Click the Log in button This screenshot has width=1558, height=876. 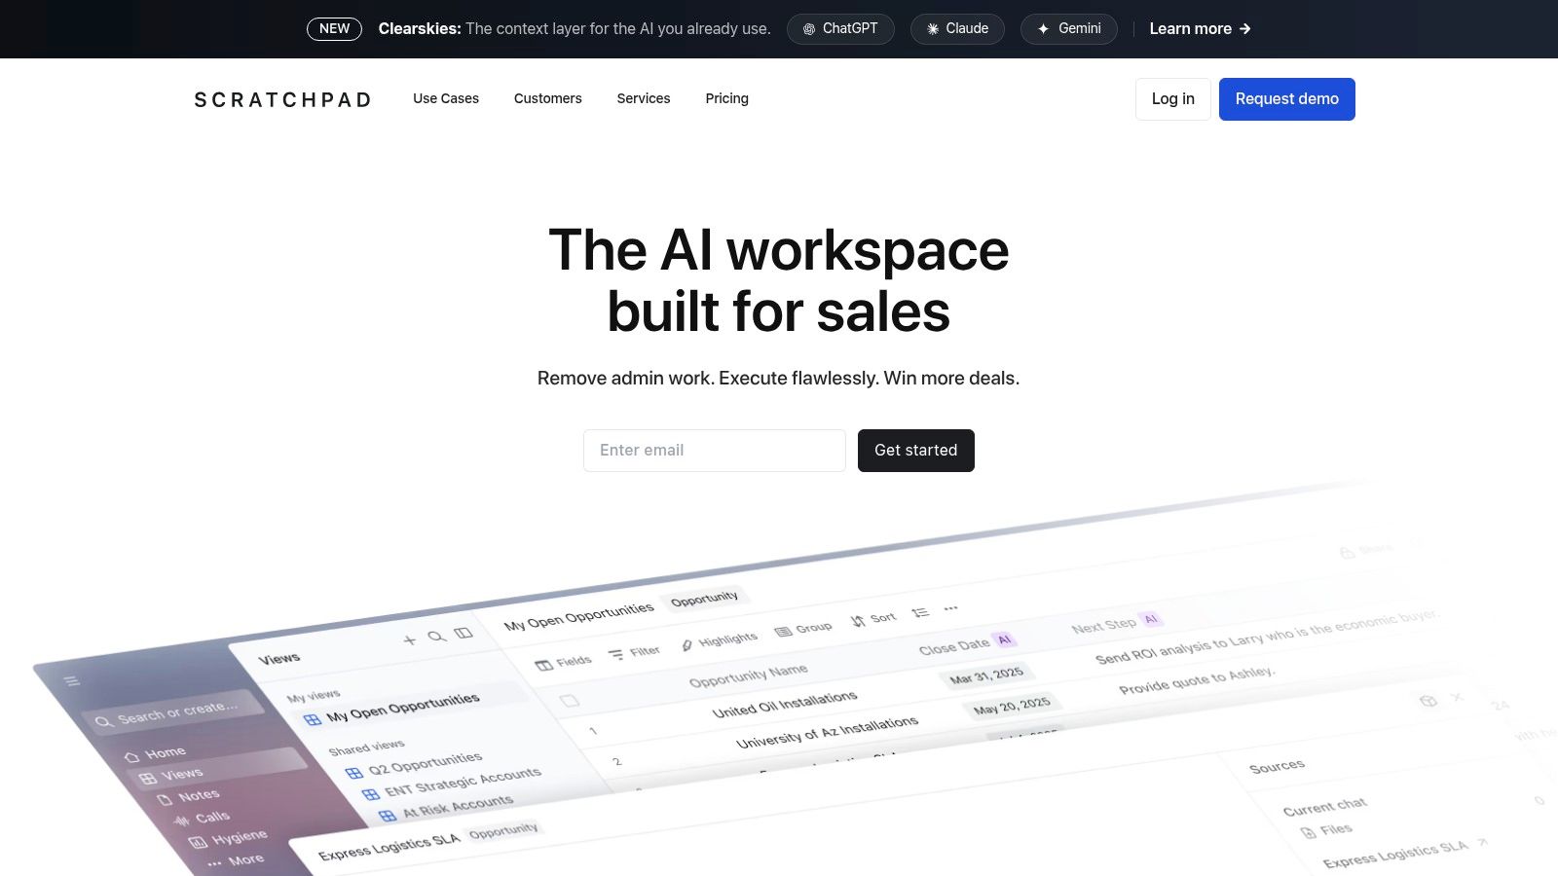[x=1173, y=99]
